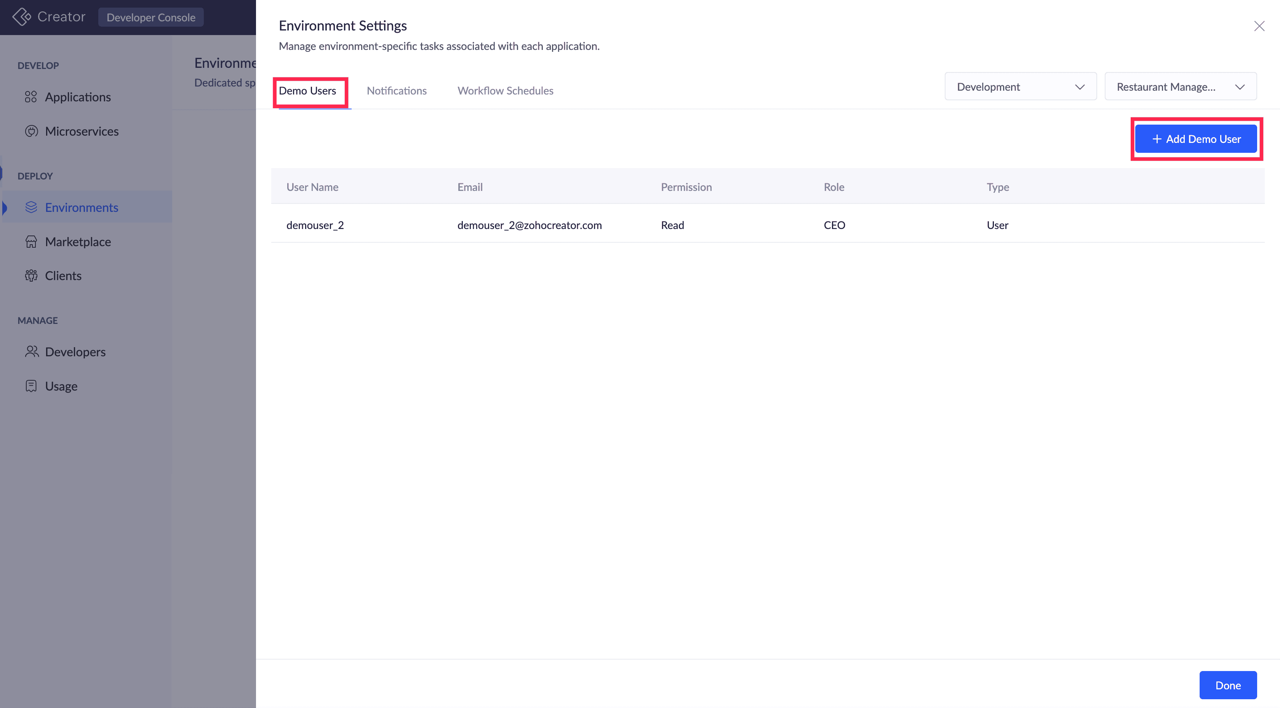Image resolution: width=1280 pixels, height=708 pixels.
Task: Select the Demo Users tab
Action: (x=307, y=90)
